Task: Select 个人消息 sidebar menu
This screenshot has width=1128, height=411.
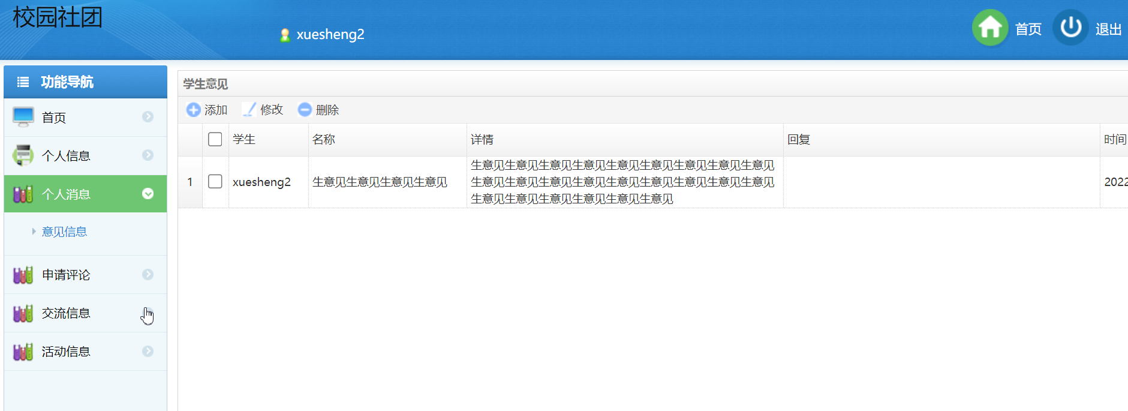Action: 85,194
